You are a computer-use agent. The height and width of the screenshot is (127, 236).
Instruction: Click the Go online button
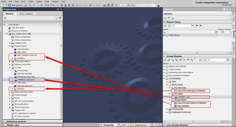82,5
